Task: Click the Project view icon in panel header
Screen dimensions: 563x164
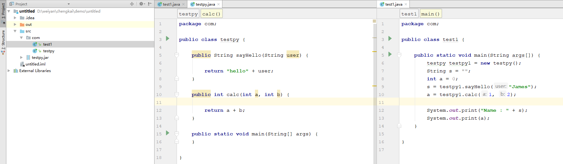Action: point(12,4)
